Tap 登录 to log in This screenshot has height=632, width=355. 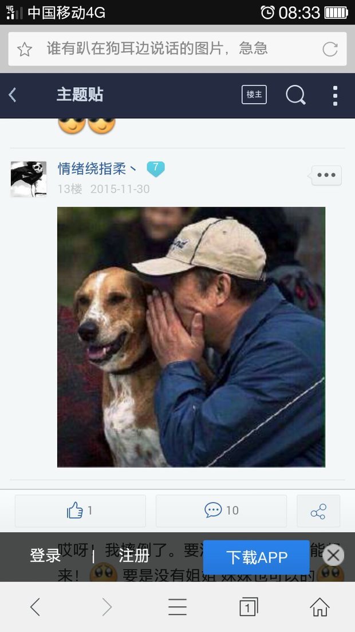45,556
